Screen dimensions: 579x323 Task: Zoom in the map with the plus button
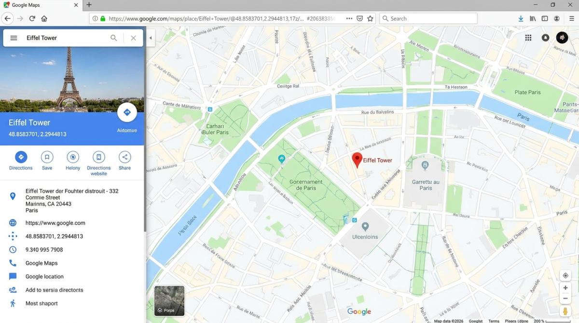click(x=565, y=288)
